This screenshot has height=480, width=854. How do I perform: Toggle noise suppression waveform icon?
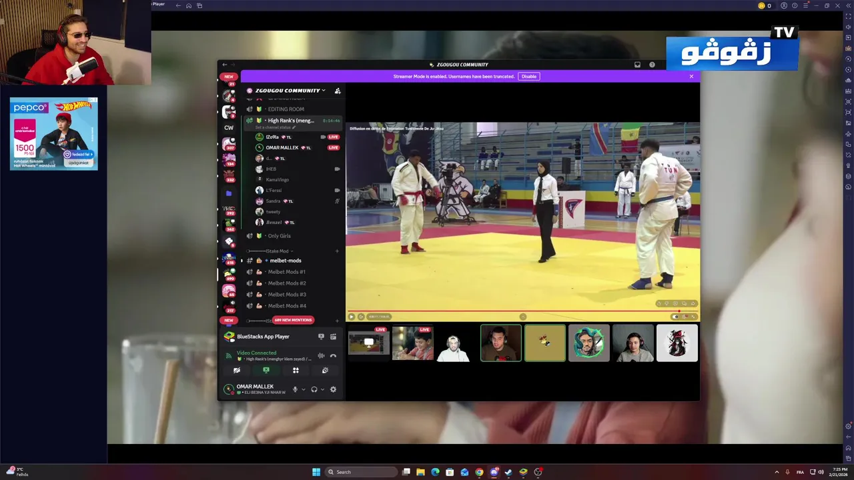point(321,356)
